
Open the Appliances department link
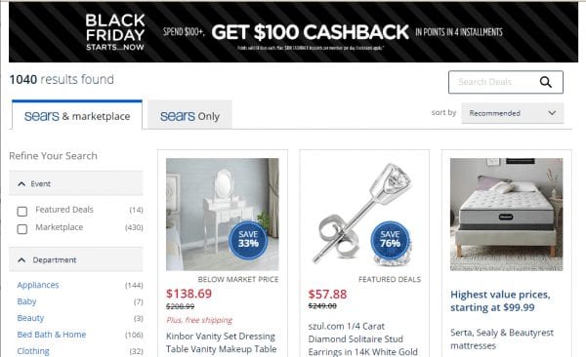coord(38,285)
